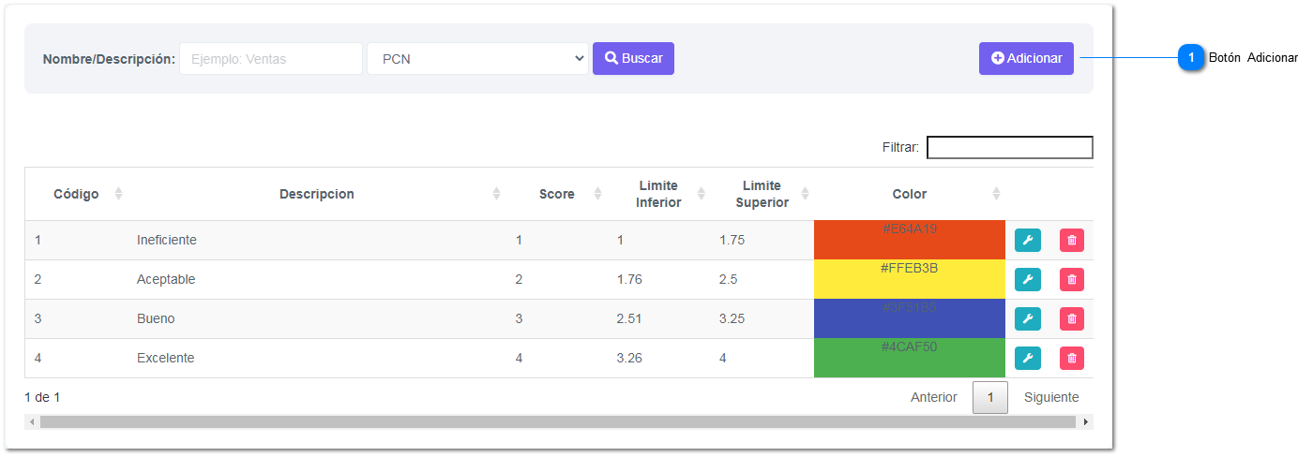Delete the Ineficiente row with trash icon

1072,241
